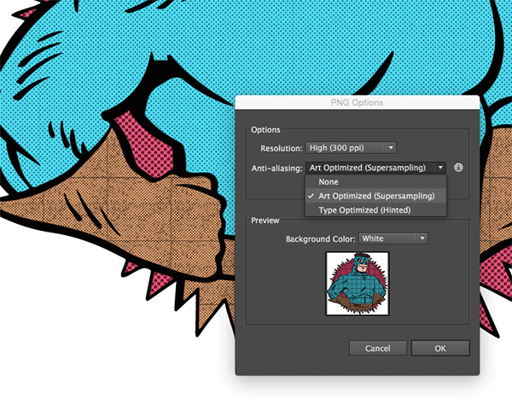512x402 pixels.
Task: Select Art Optimized (Supersampling) in the list
Action: coord(375,196)
